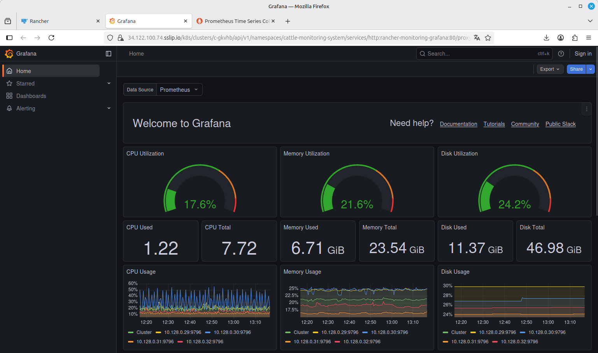
Task: Toggle the sidebar dock menu icon
Action: coord(109,54)
